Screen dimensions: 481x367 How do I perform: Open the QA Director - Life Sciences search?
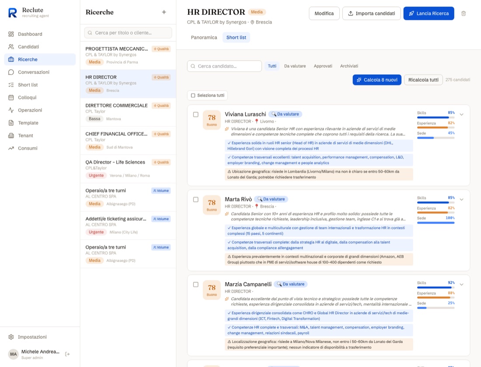tap(128, 169)
